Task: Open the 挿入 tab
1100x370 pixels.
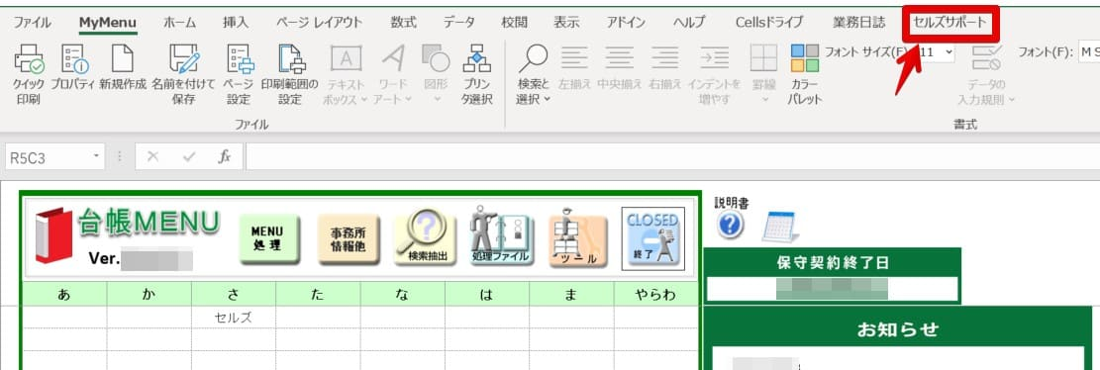Action: click(x=236, y=23)
